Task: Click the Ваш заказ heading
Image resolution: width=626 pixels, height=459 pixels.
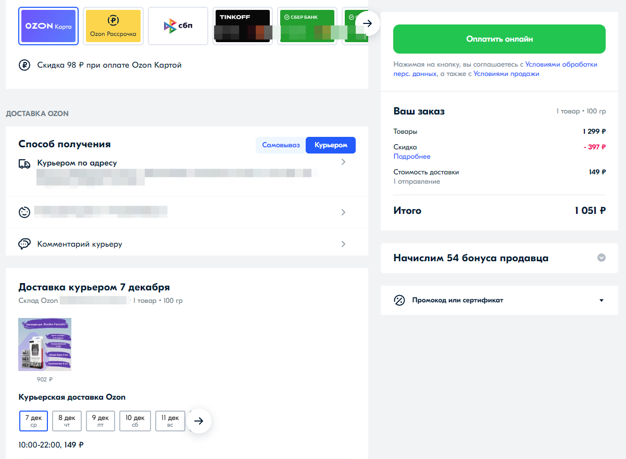Action: point(419,111)
